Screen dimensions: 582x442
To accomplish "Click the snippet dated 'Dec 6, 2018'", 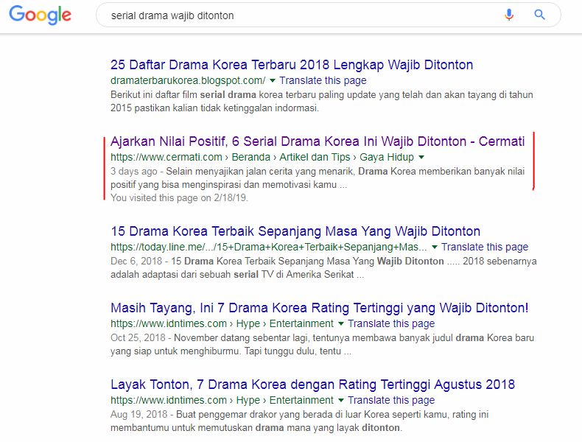I will click(x=323, y=267).
